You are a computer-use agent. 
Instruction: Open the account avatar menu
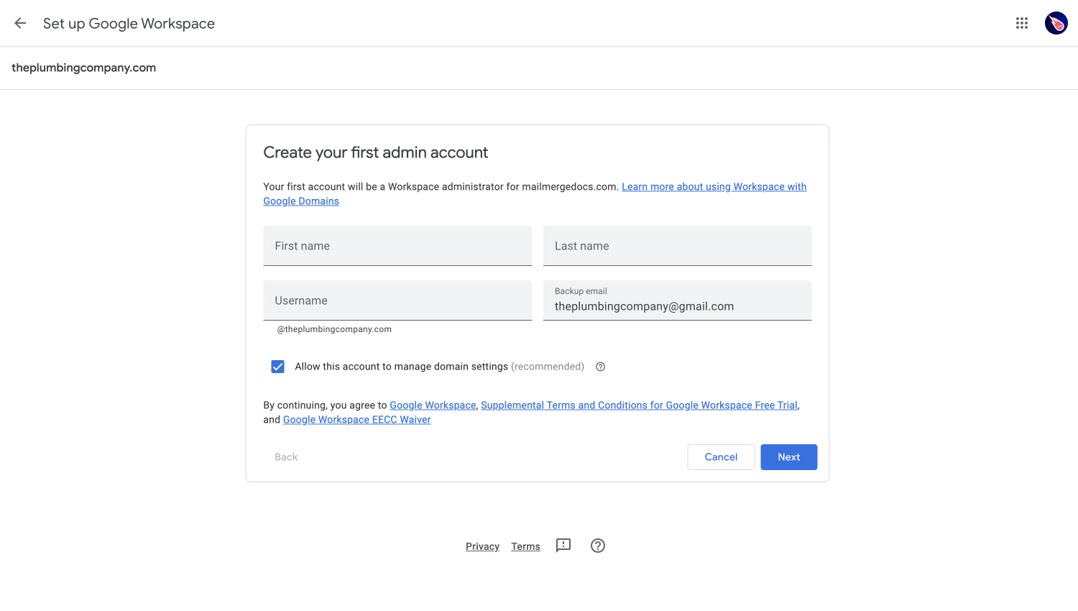1056,23
